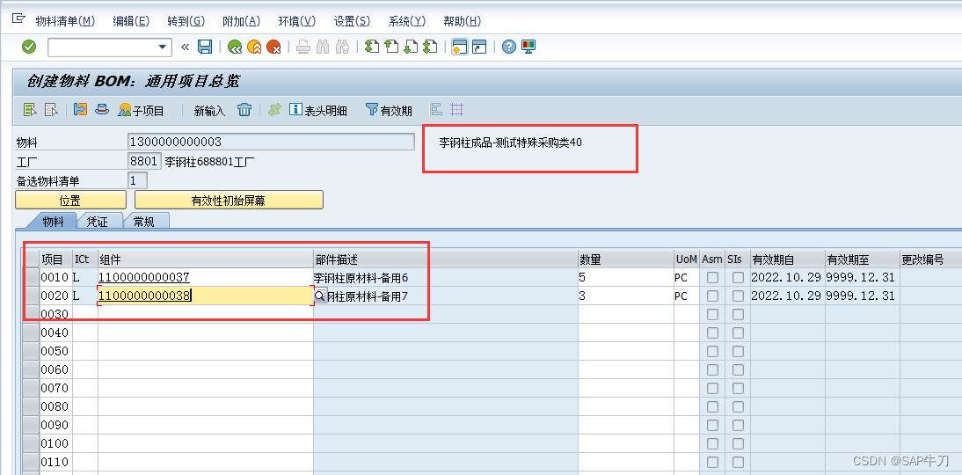Tick Asm checkbox for item 0020
Screen dimensions: 962x475
coord(712,296)
